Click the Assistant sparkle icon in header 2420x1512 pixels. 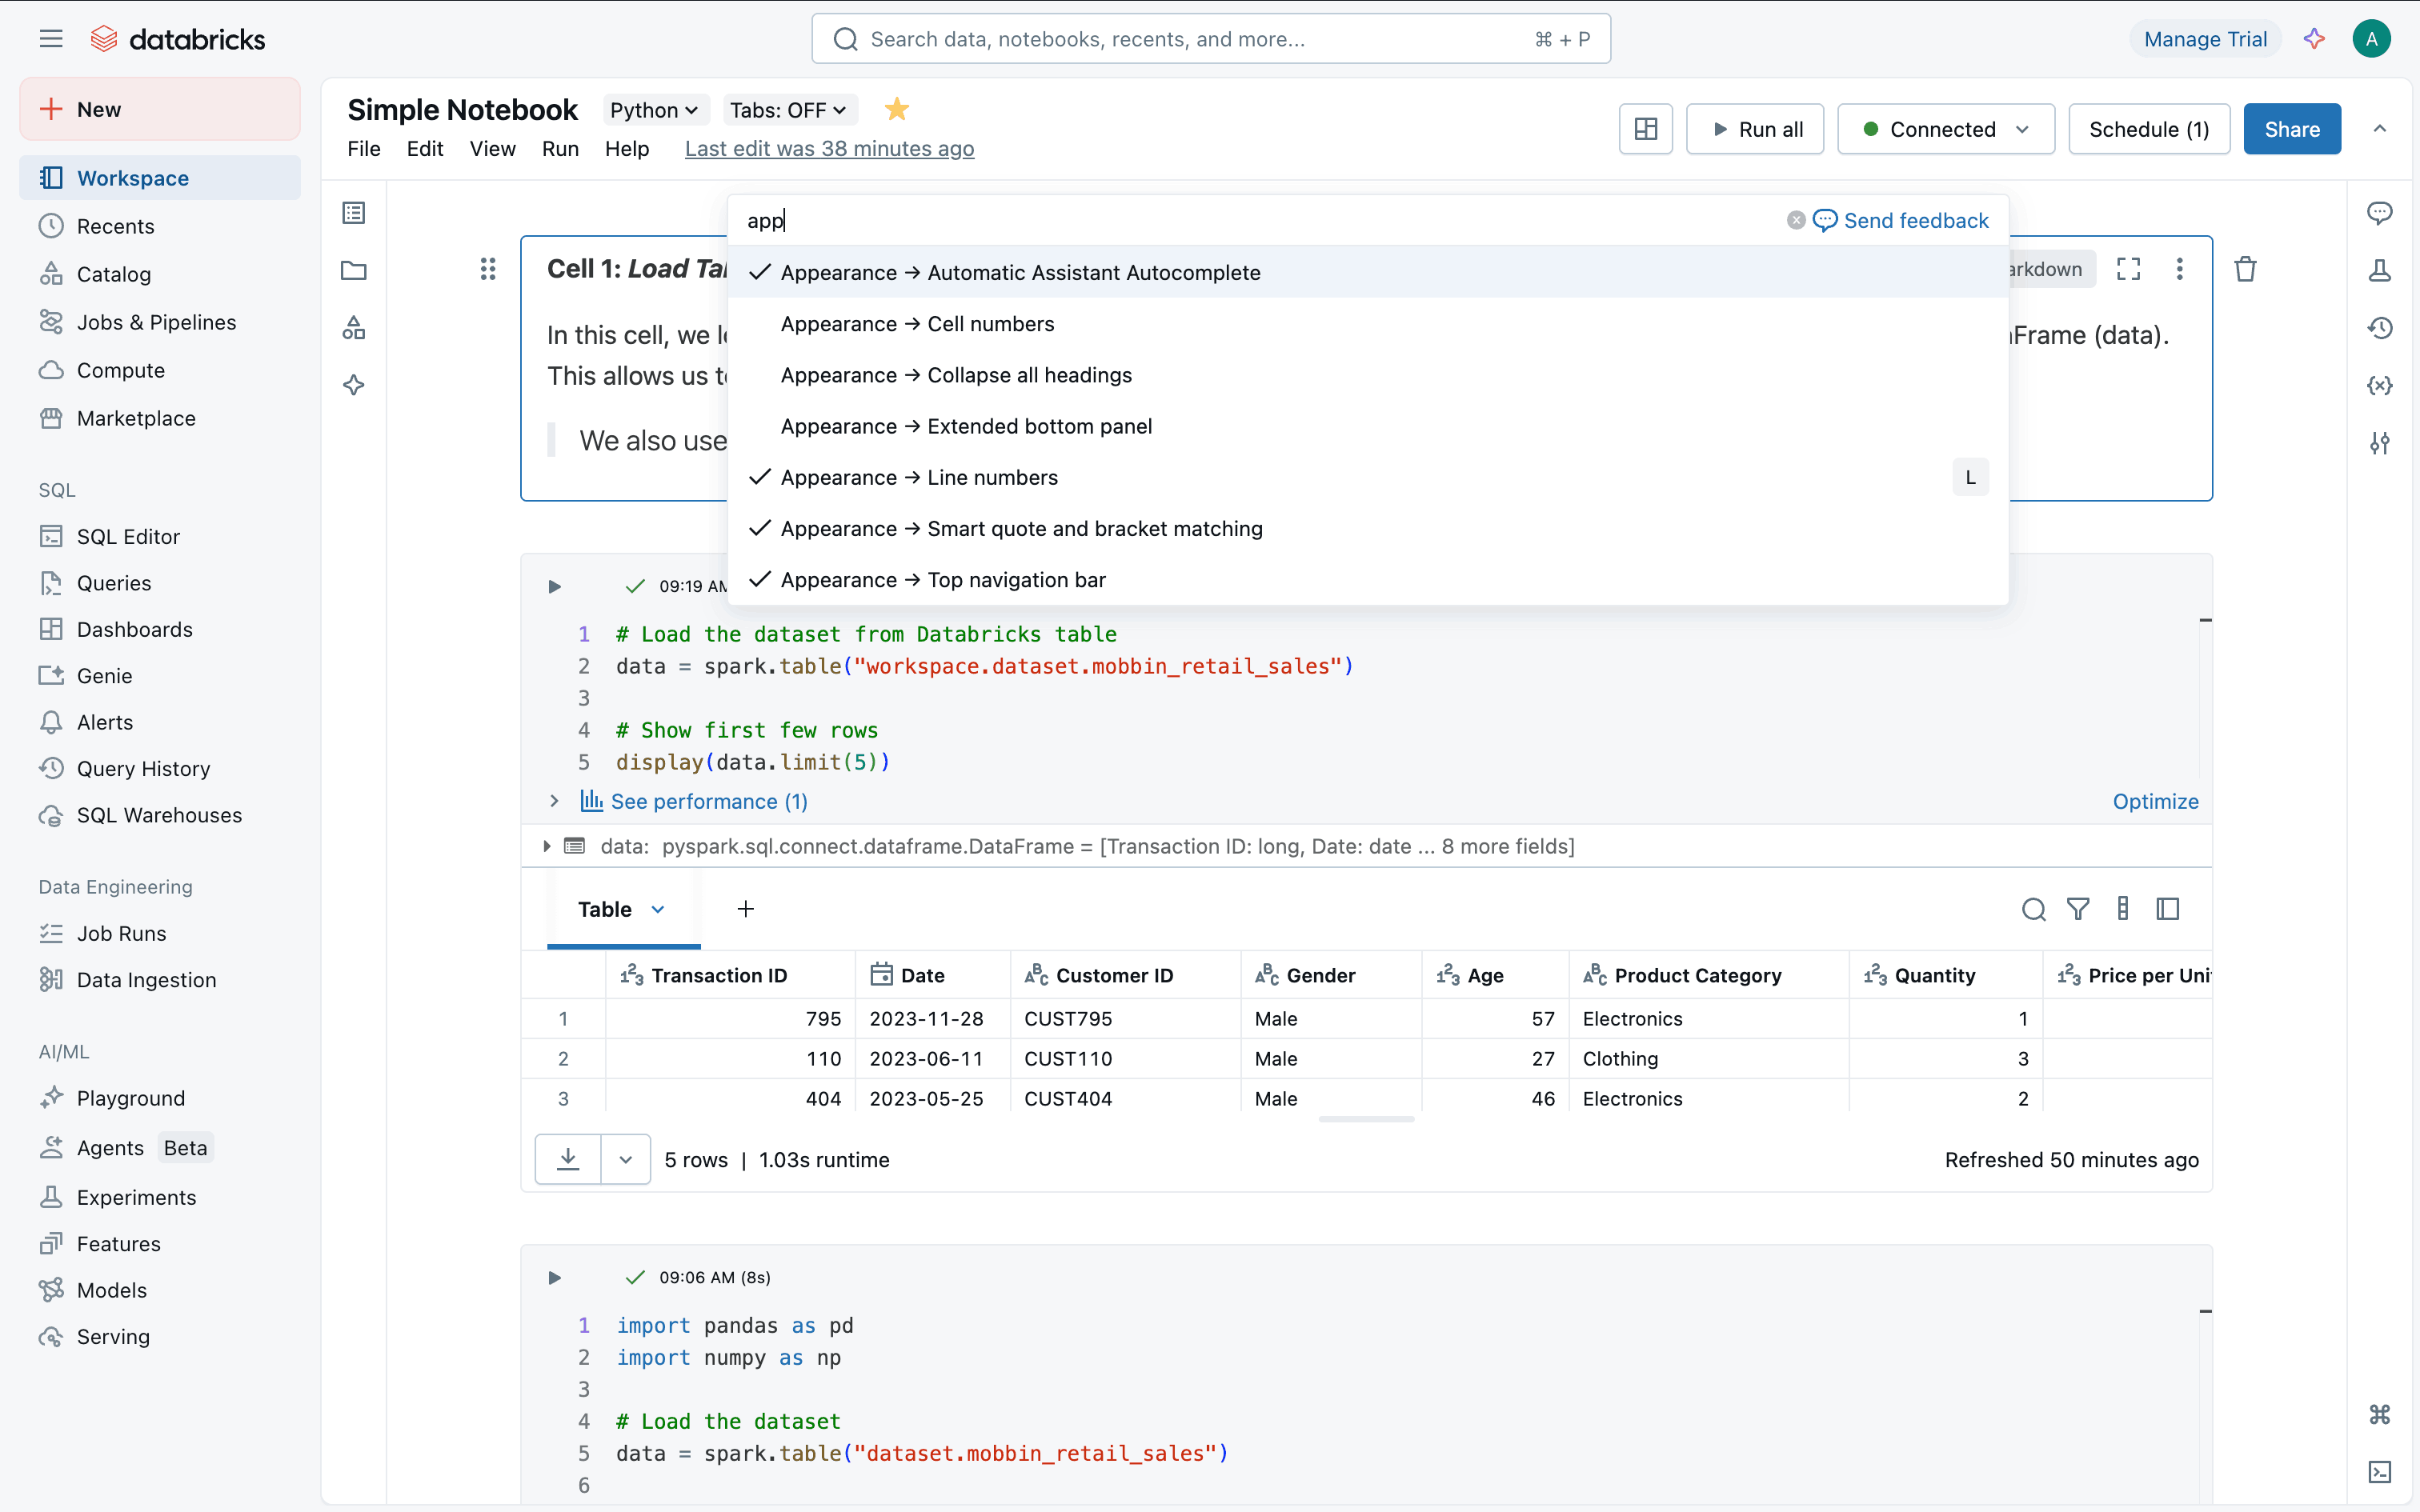click(x=2314, y=39)
